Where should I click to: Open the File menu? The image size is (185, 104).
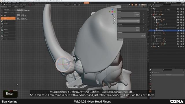pyautogui.click(x=3, y=3)
